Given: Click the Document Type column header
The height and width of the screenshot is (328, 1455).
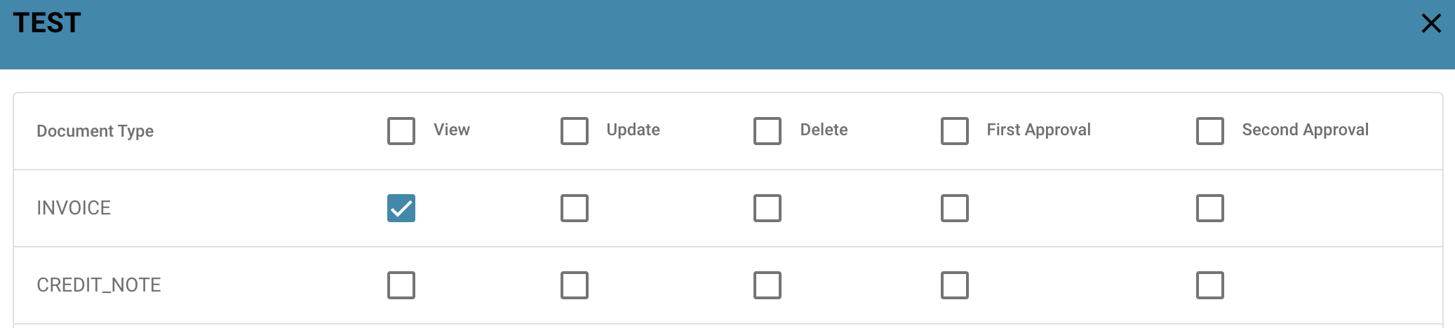Looking at the screenshot, I should [x=95, y=131].
